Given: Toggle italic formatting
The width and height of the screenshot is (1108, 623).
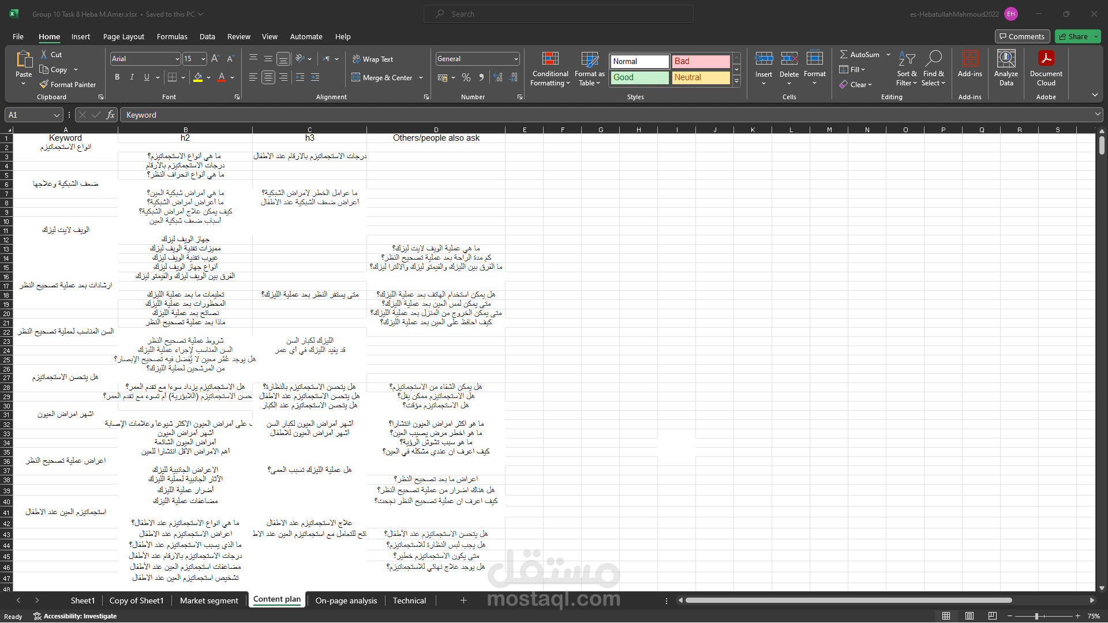Looking at the screenshot, I should [132, 77].
